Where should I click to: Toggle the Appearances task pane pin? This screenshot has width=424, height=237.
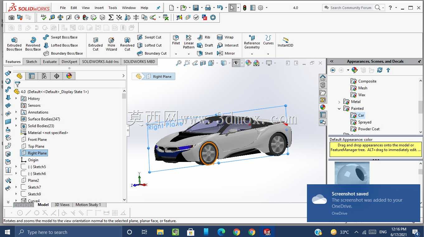click(x=419, y=61)
